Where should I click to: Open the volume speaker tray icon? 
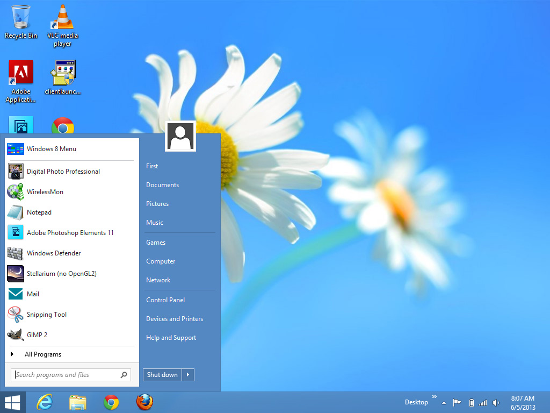pos(496,403)
